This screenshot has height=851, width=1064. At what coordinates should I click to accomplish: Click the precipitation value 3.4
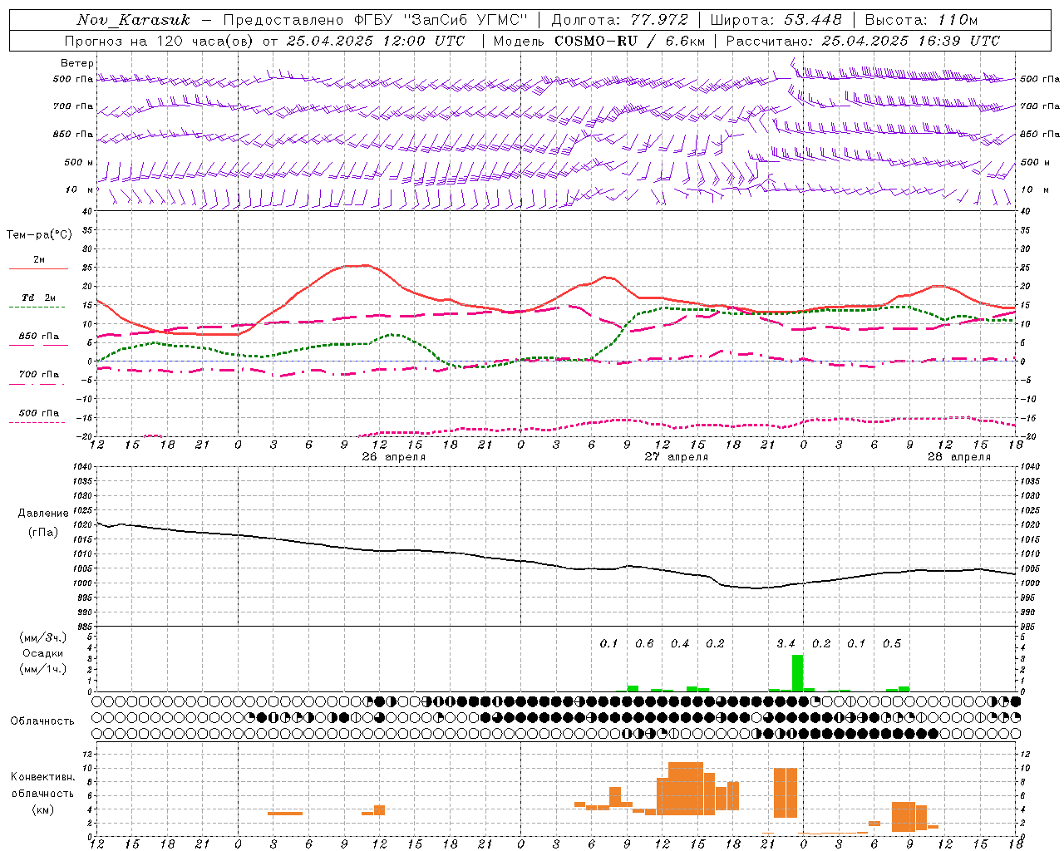point(786,643)
